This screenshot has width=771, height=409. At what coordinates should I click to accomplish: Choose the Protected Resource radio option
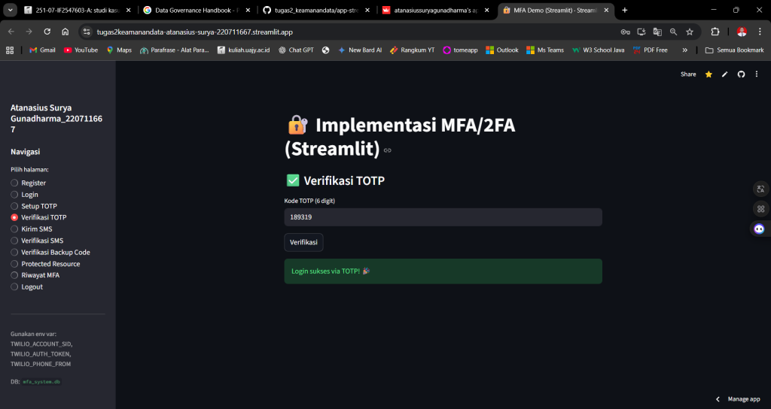pyautogui.click(x=14, y=264)
